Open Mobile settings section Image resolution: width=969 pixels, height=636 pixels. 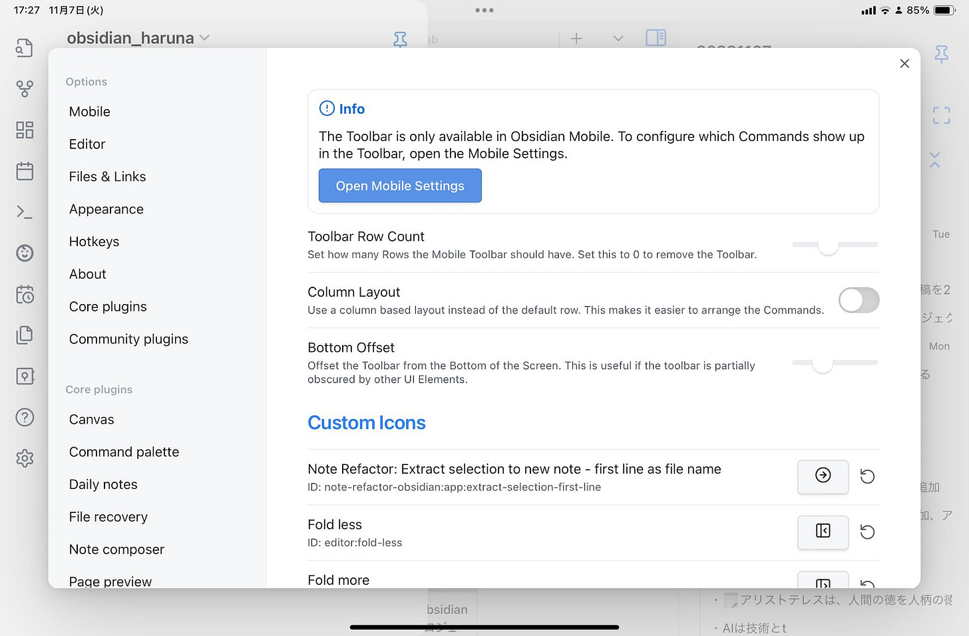[90, 112]
